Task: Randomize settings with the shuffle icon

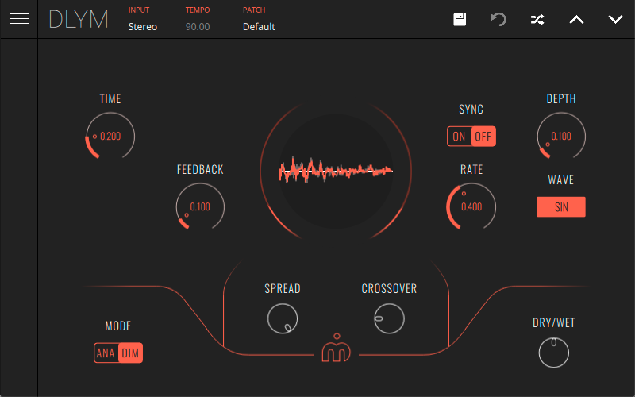Action: coord(537,19)
